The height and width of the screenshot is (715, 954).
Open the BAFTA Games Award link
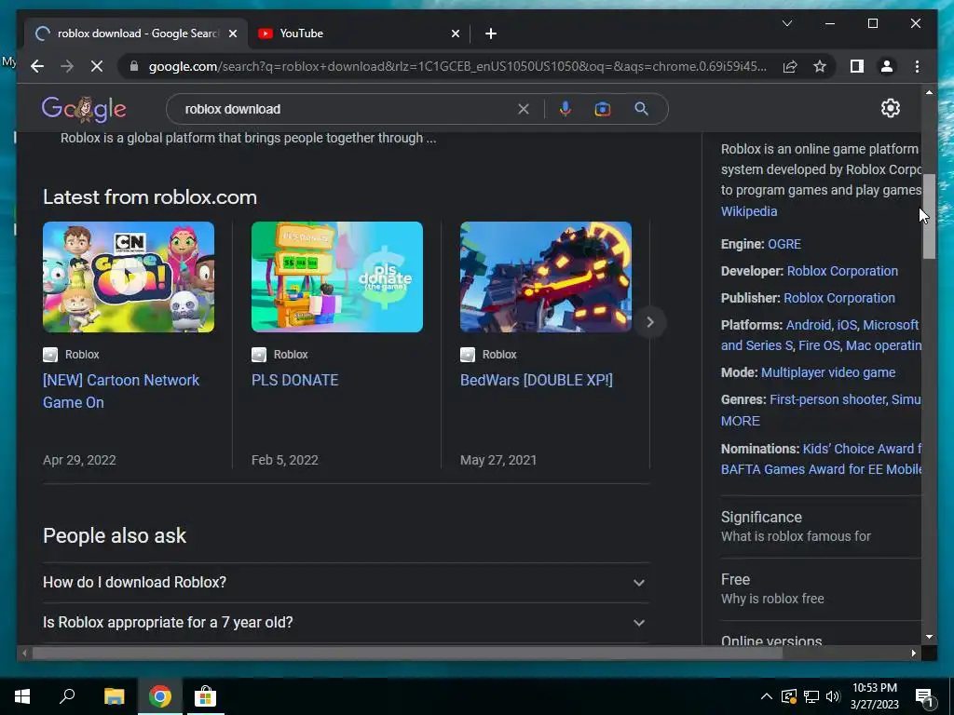(821, 469)
